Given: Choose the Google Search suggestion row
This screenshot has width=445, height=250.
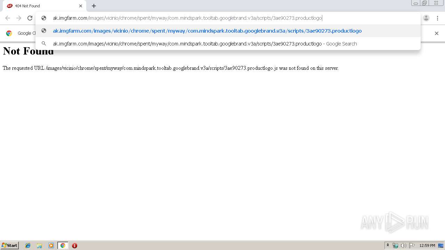Looking at the screenshot, I should click(x=228, y=44).
